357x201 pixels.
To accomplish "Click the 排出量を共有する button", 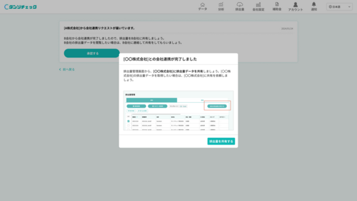I will tap(221, 141).
